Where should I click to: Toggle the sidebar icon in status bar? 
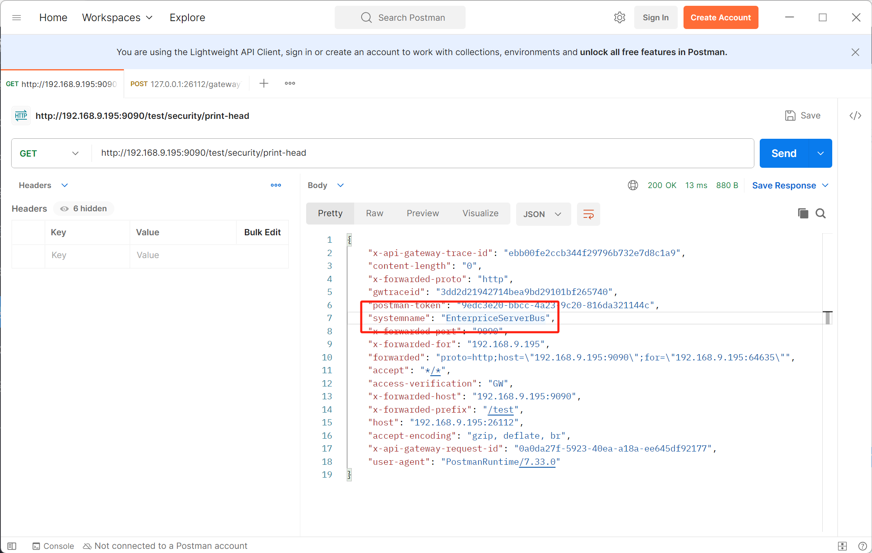(x=12, y=546)
